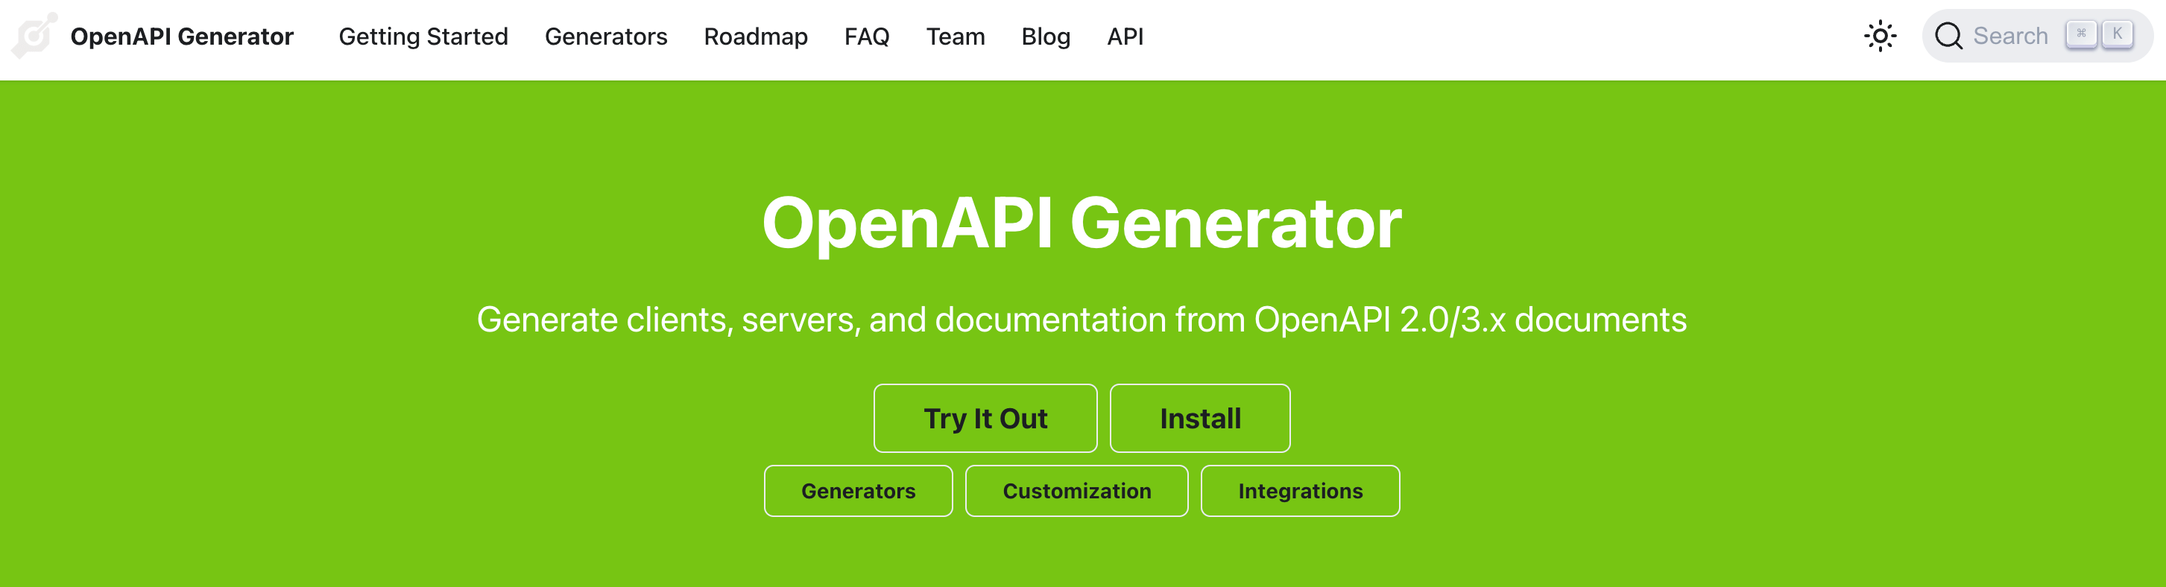The width and height of the screenshot is (2166, 587).
Task: Open the FAQ nav link
Action: (x=866, y=36)
